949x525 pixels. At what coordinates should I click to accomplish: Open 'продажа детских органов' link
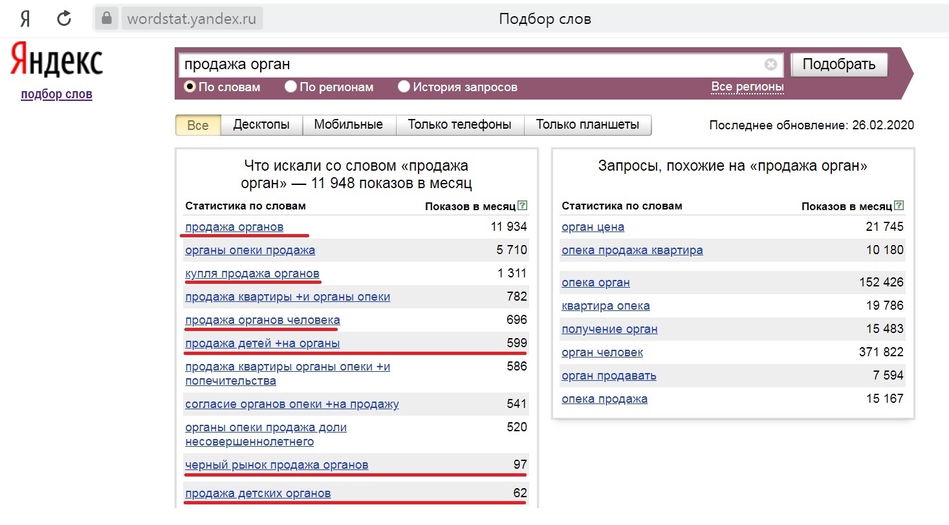tap(257, 493)
